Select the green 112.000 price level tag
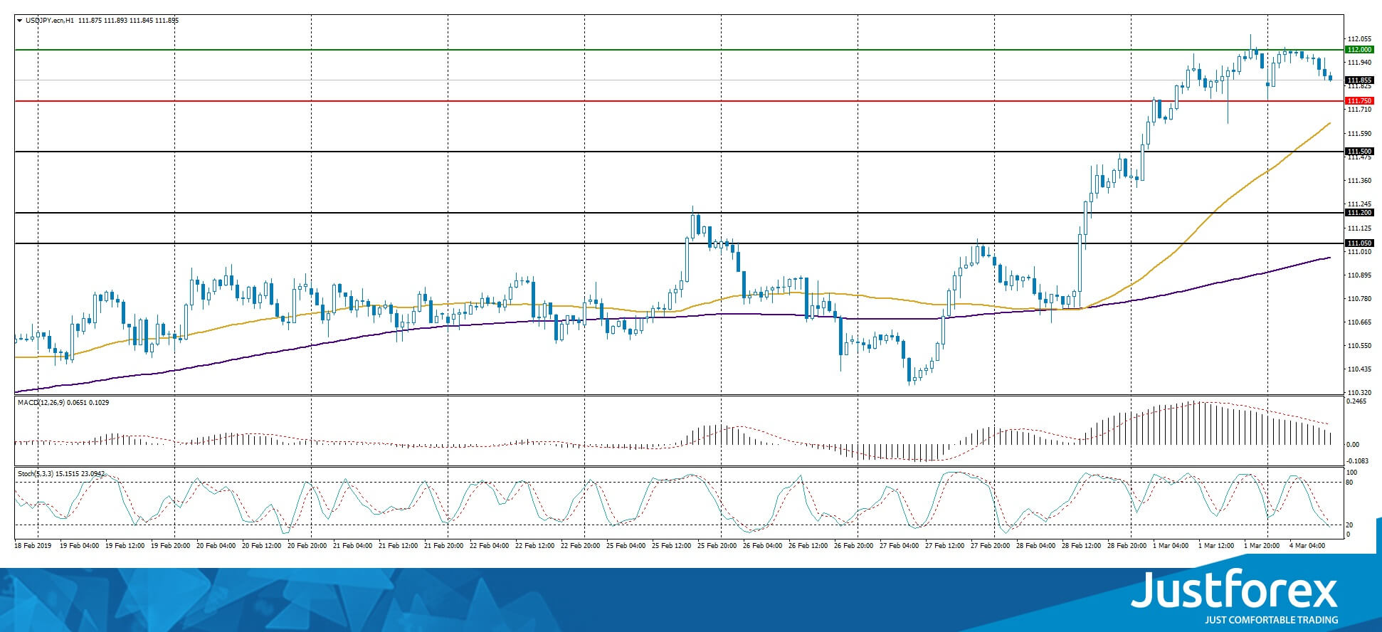 click(x=1359, y=50)
